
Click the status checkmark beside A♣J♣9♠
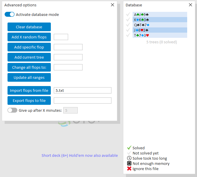[128, 14]
